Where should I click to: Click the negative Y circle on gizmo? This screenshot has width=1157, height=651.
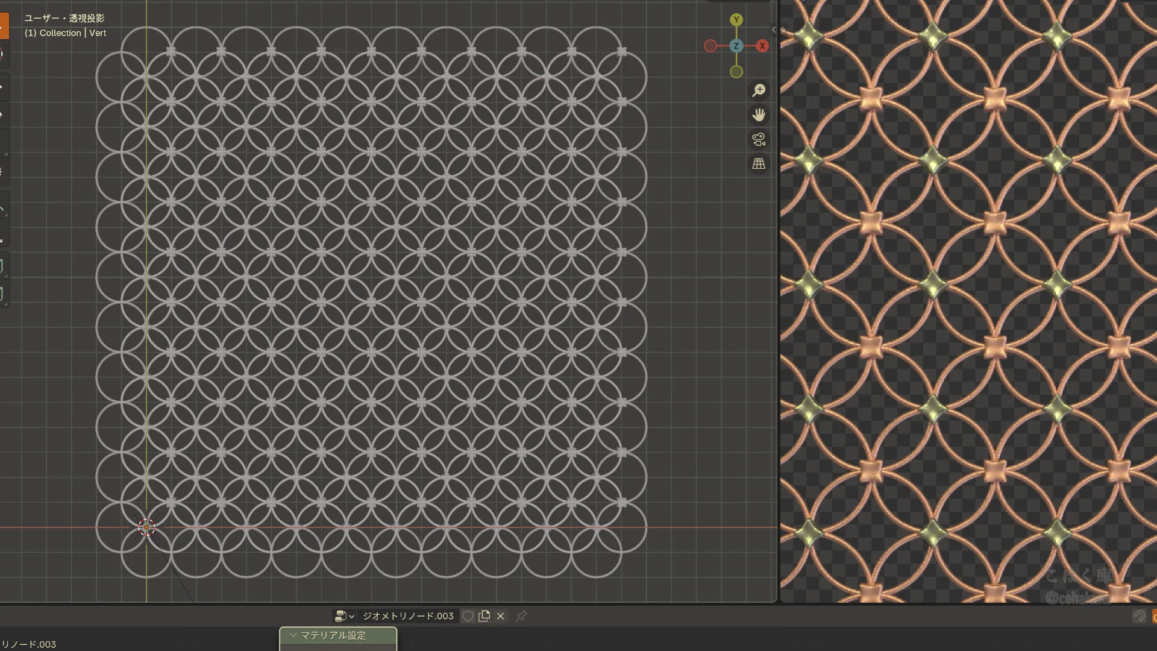click(x=736, y=72)
